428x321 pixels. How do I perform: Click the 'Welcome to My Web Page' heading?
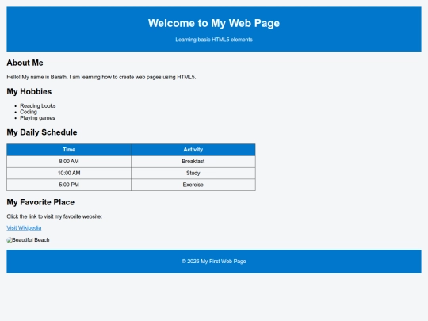pyautogui.click(x=214, y=23)
